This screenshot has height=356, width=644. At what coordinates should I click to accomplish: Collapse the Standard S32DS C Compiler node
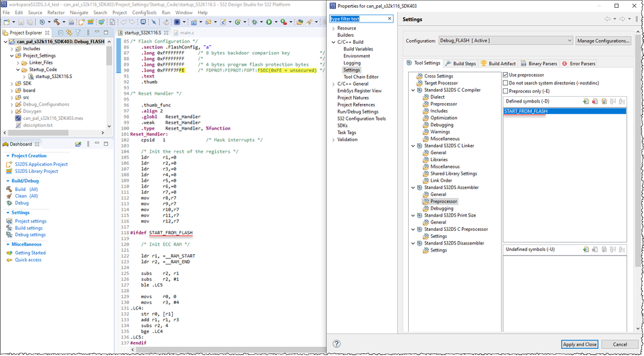pos(413,90)
